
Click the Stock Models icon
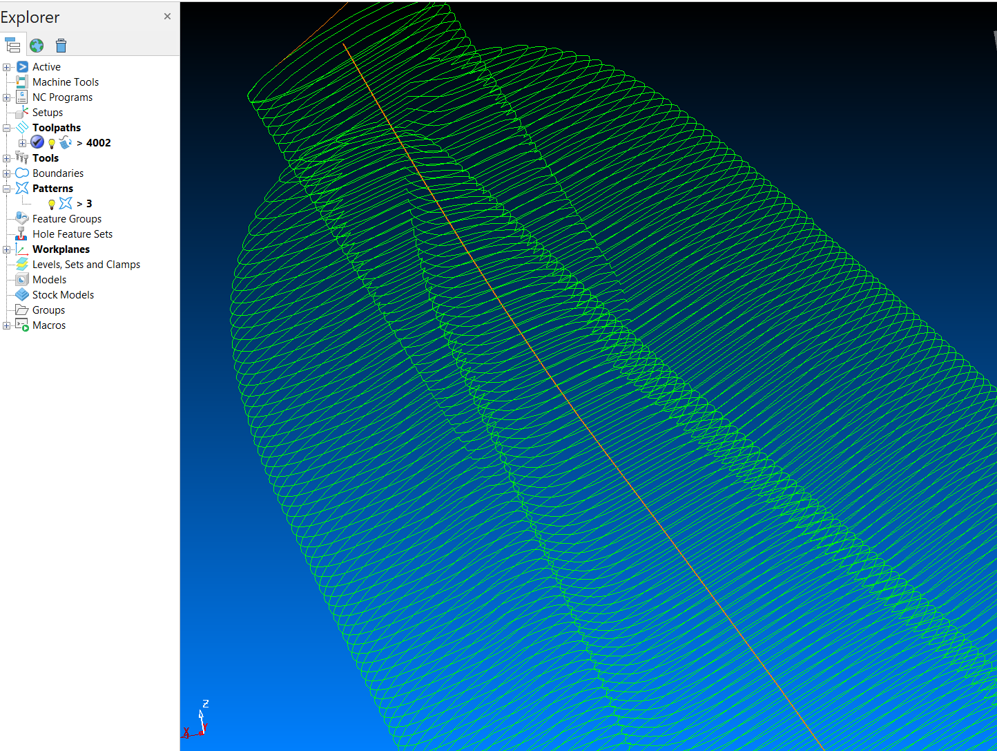pyautogui.click(x=20, y=294)
